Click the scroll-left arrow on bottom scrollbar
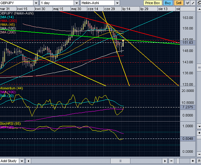Image resolution: width=201 pixels, height=165 pixels. [28, 161]
